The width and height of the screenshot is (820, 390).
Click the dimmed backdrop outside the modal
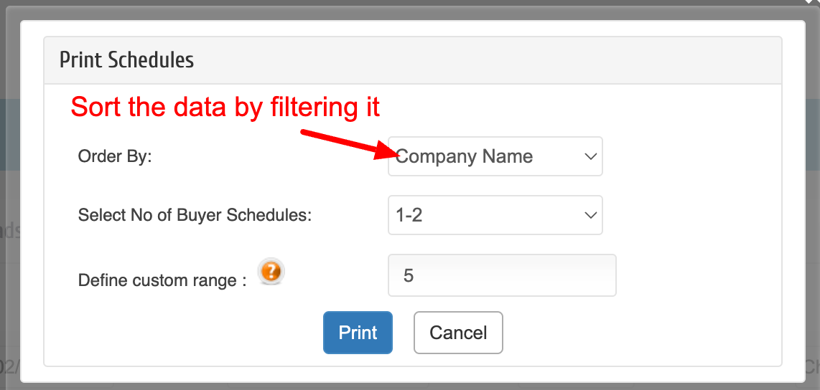9,209
